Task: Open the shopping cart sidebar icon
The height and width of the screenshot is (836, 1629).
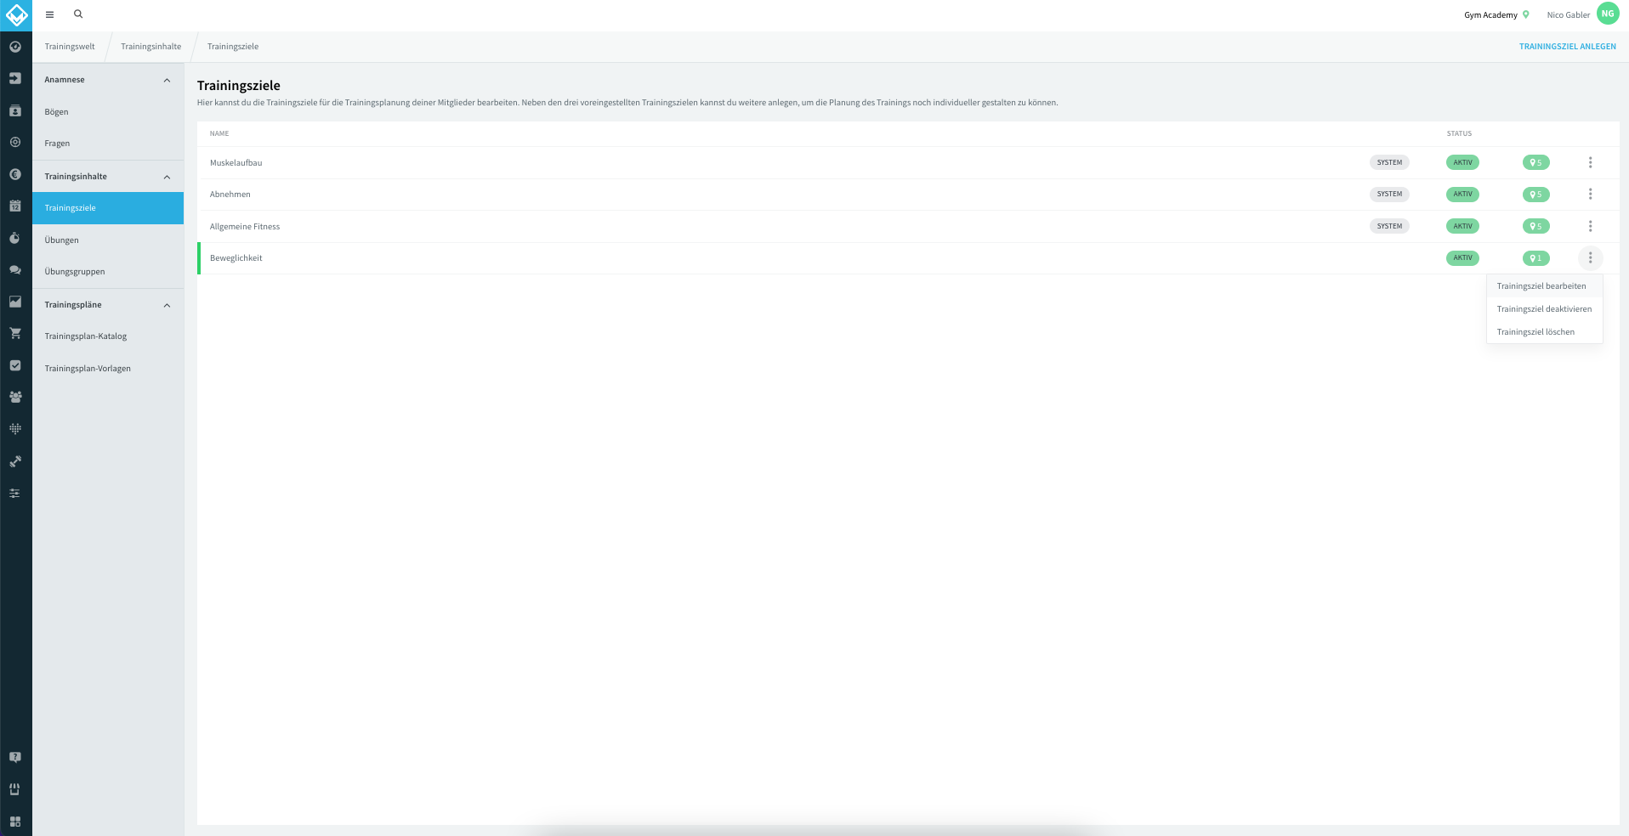Action: point(15,333)
